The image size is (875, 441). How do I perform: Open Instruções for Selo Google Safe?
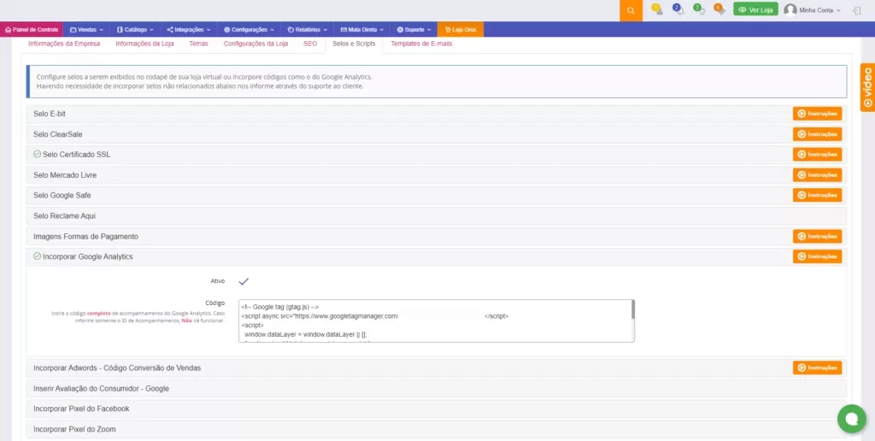(x=817, y=196)
